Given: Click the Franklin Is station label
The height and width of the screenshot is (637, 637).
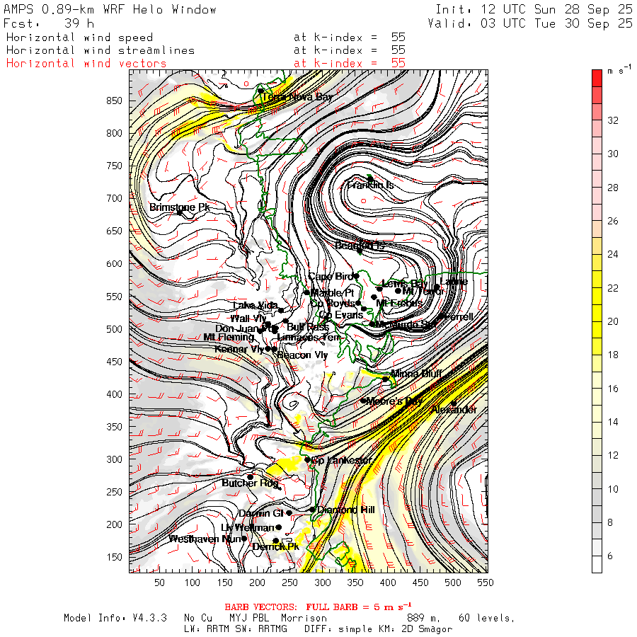Looking at the screenshot, I should [370, 185].
